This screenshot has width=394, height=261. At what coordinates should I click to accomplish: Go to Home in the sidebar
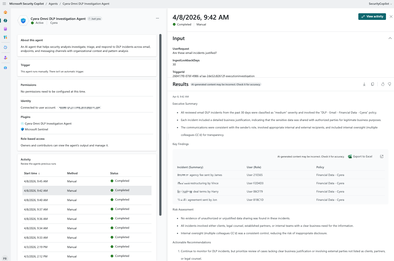(x=5, y=12)
